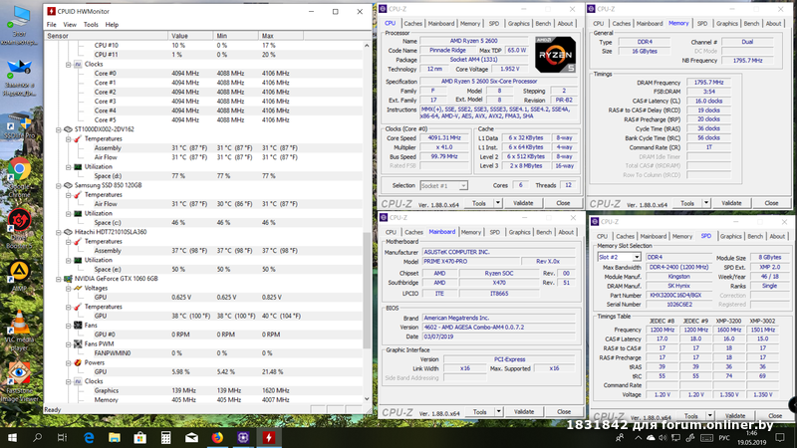Click the HWMonitor scrollbar down arrow
Screen dimensions: 797x448
click(x=367, y=399)
